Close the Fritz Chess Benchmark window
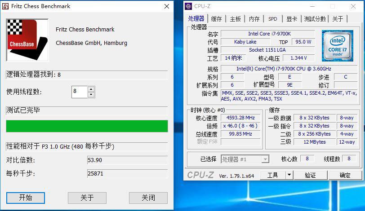 pos(167,6)
